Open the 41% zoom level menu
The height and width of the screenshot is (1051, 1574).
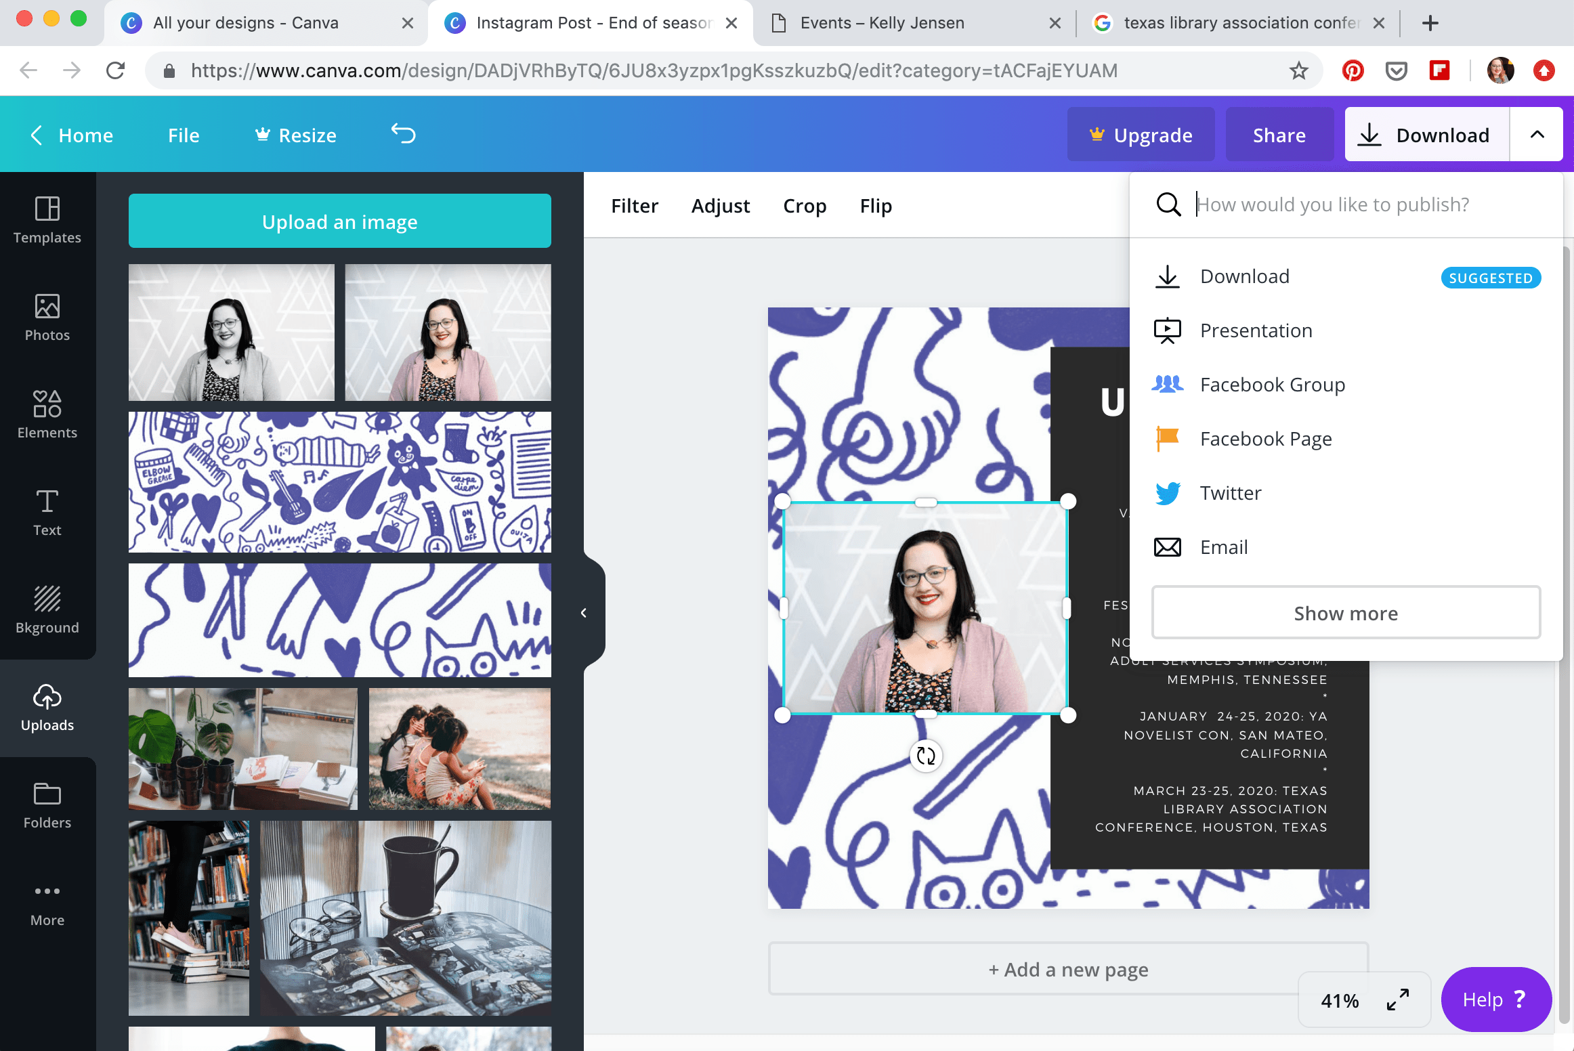(x=1339, y=1000)
